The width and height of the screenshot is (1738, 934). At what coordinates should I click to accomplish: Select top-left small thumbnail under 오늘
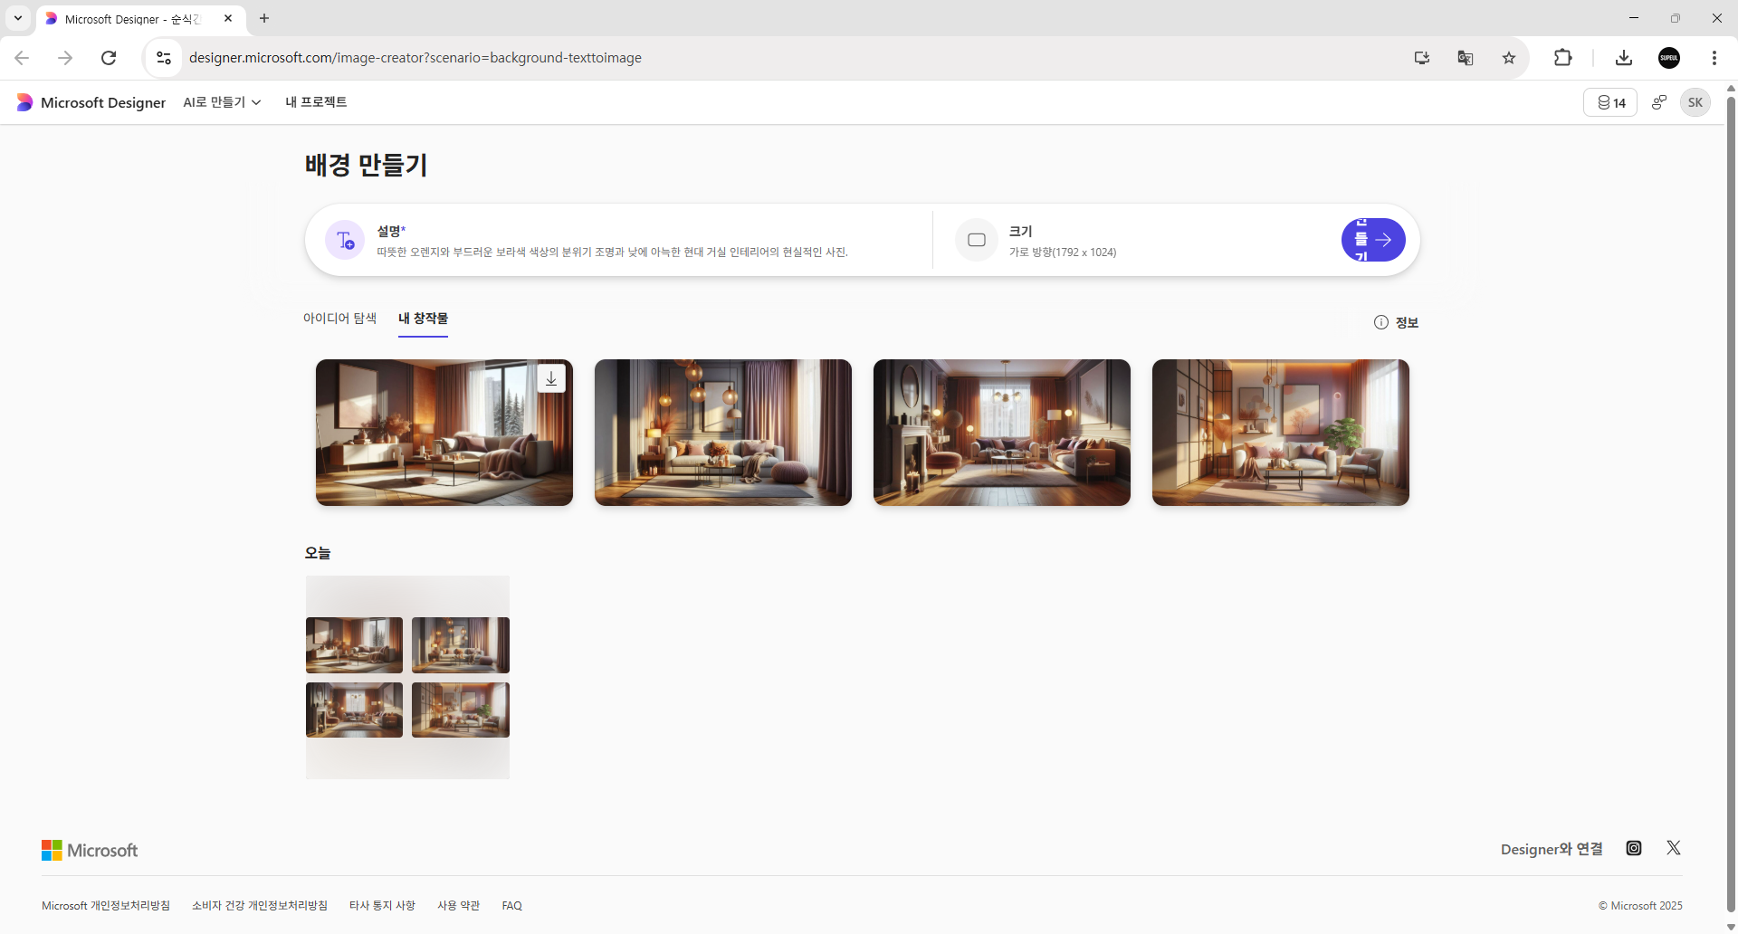coord(354,645)
